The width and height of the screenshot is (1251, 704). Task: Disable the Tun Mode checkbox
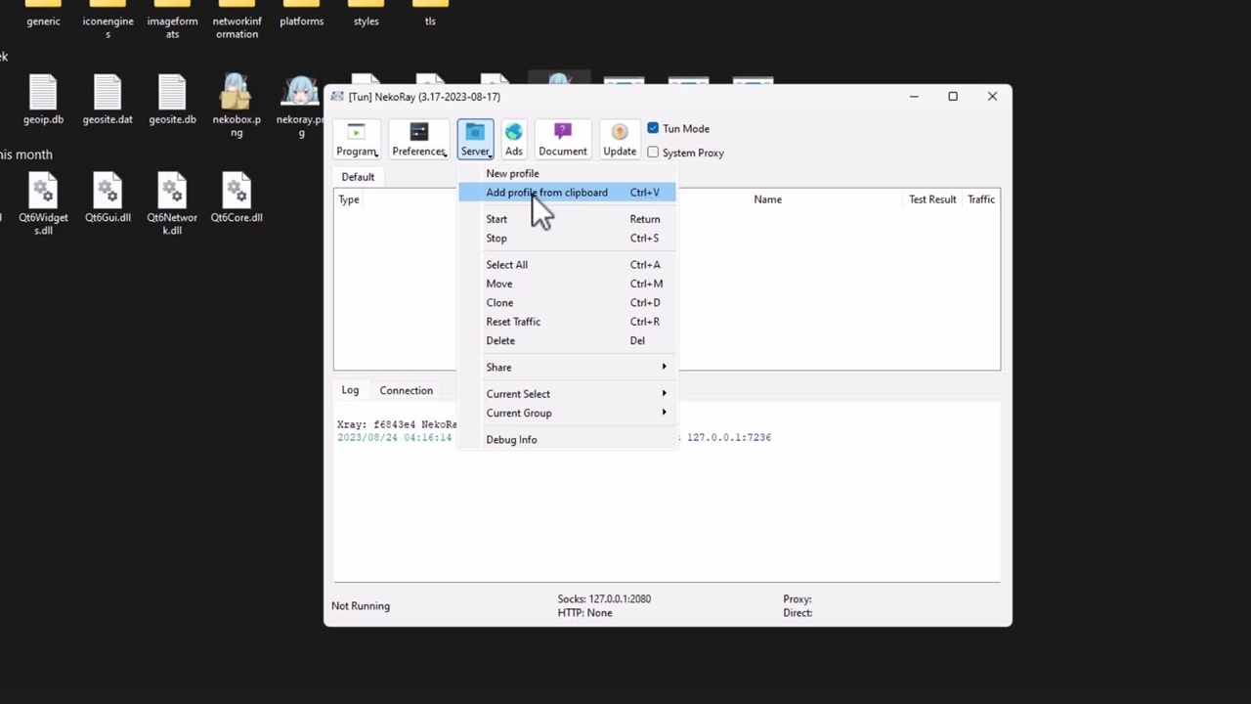(x=653, y=128)
